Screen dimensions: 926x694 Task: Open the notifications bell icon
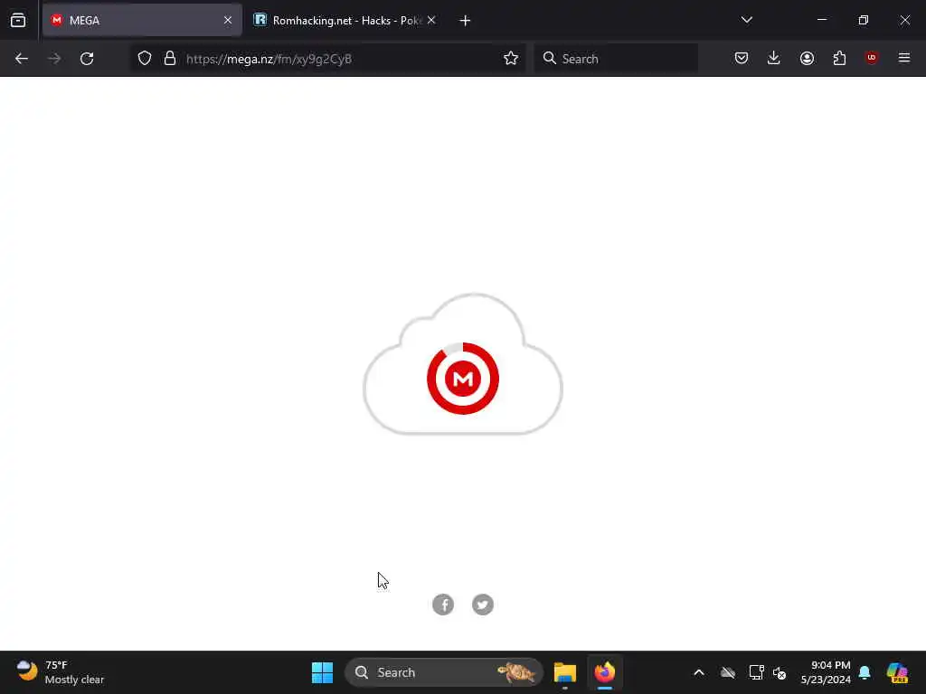(x=865, y=672)
